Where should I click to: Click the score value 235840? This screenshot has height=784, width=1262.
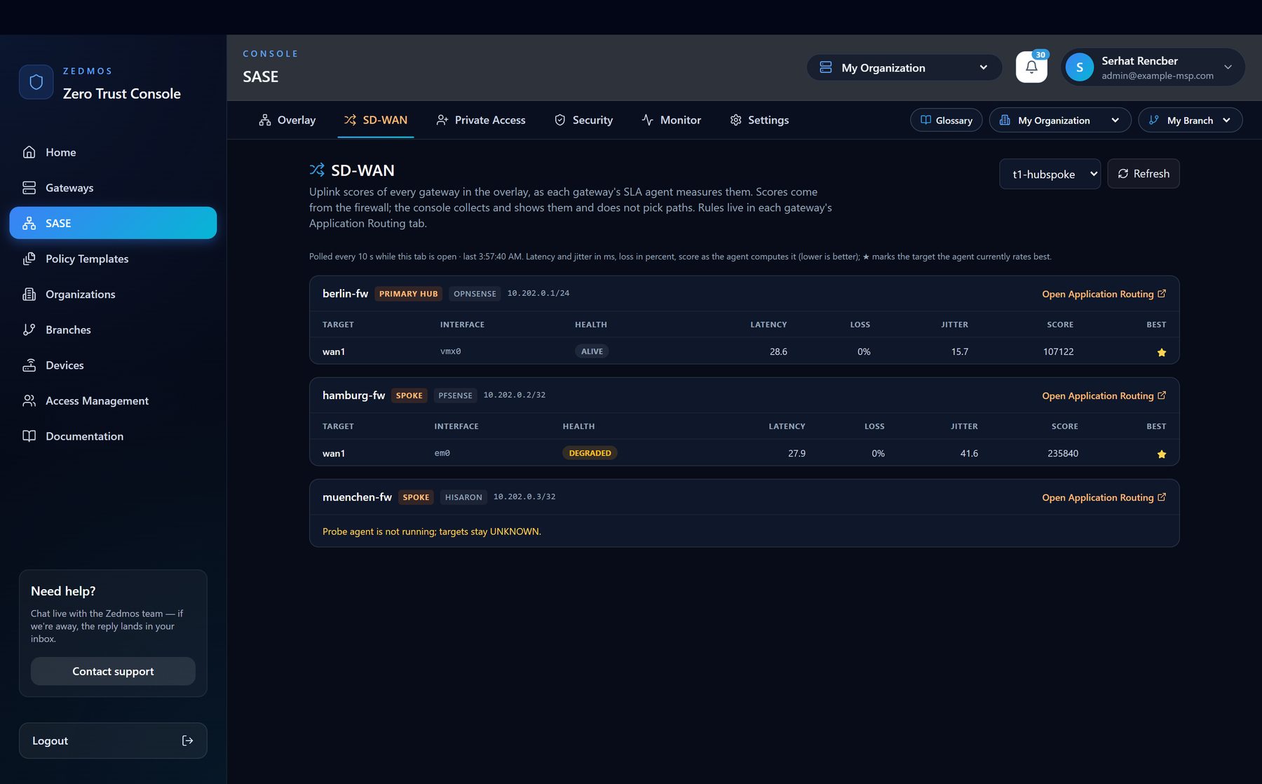click(x=1063, y=453)
